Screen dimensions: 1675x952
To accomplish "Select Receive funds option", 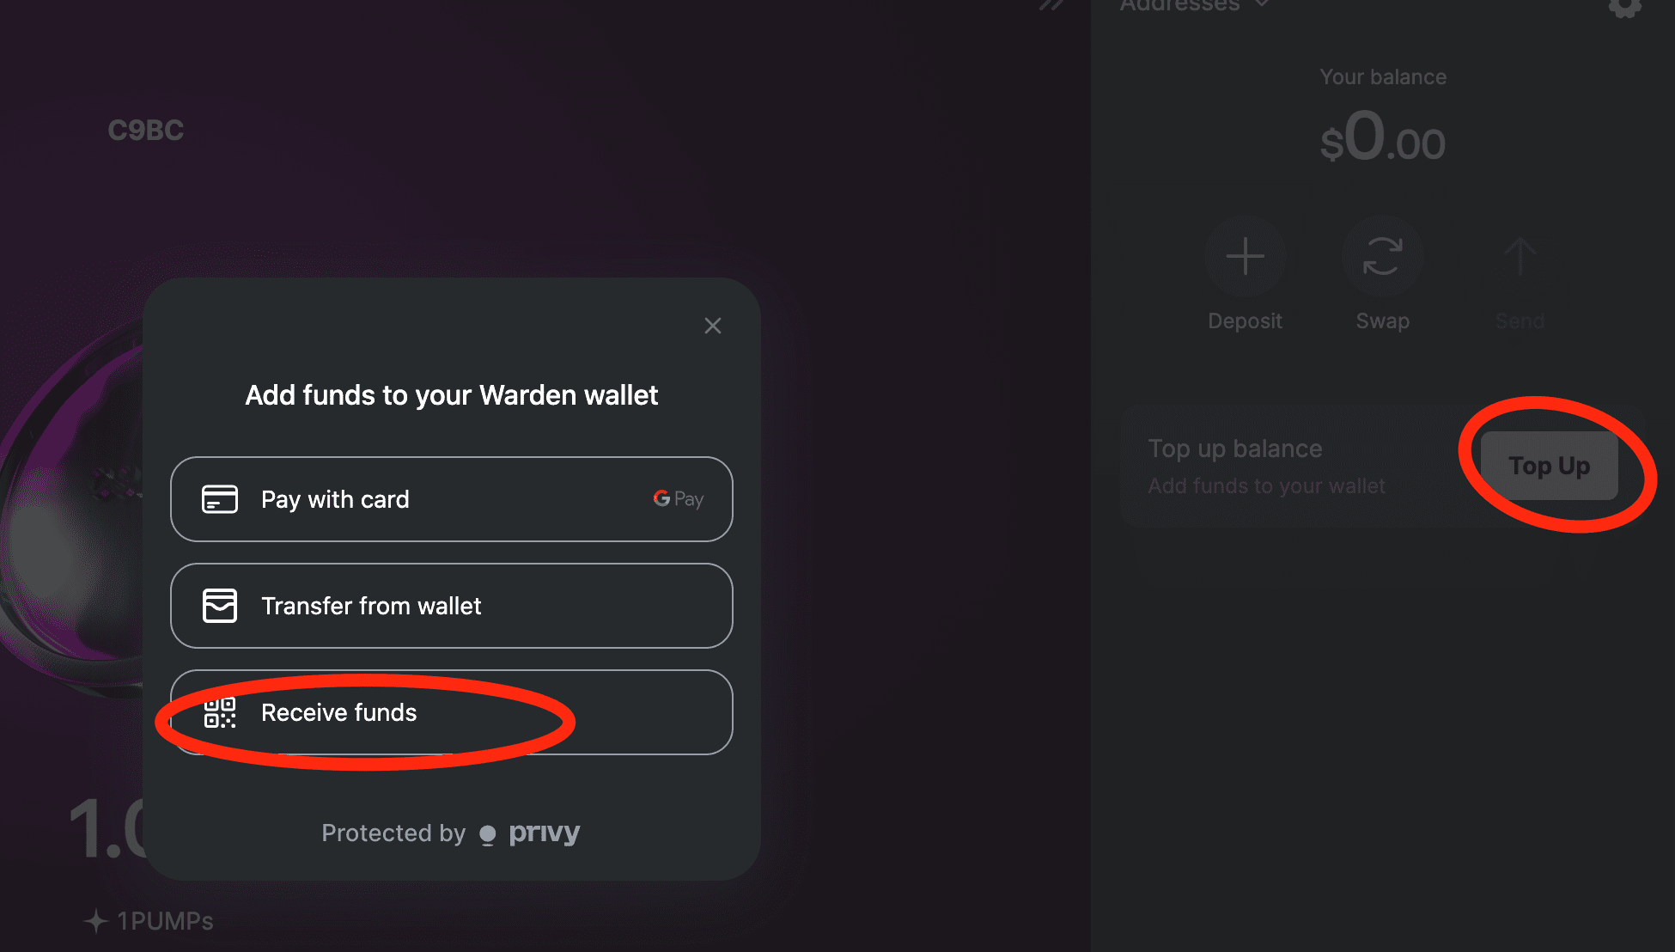I will [452, 712].
